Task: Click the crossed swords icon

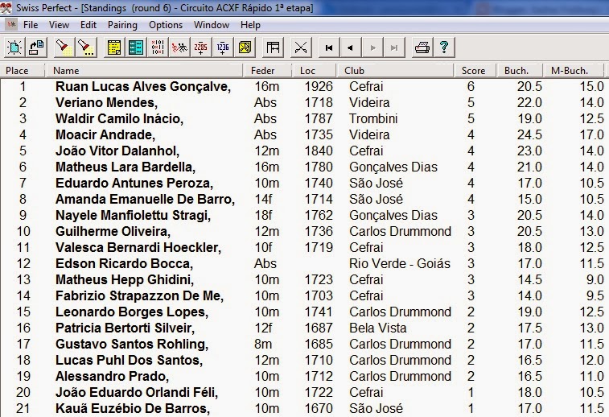Action: point(301,47)
